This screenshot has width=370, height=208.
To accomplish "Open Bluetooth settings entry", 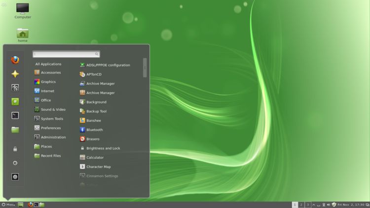I will [x=91, y=130].
